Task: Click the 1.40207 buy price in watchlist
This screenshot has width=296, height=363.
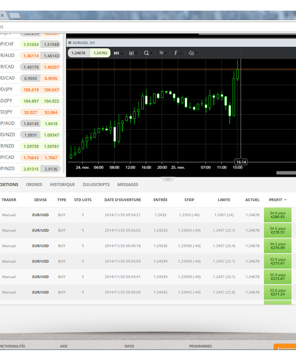Action: pos(51,67)
